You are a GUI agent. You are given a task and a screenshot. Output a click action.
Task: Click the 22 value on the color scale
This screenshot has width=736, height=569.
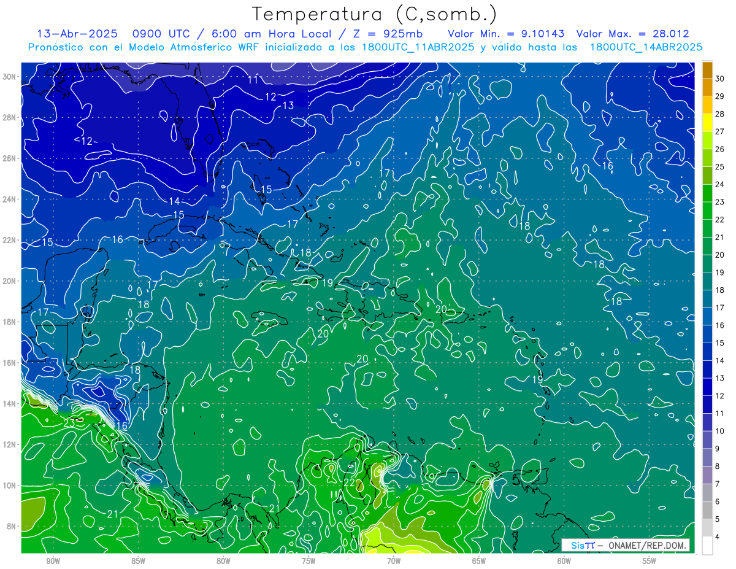[x=719, y=220]
